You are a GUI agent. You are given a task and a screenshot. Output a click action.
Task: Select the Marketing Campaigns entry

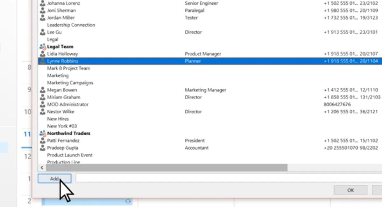click(x=70, y=83)
